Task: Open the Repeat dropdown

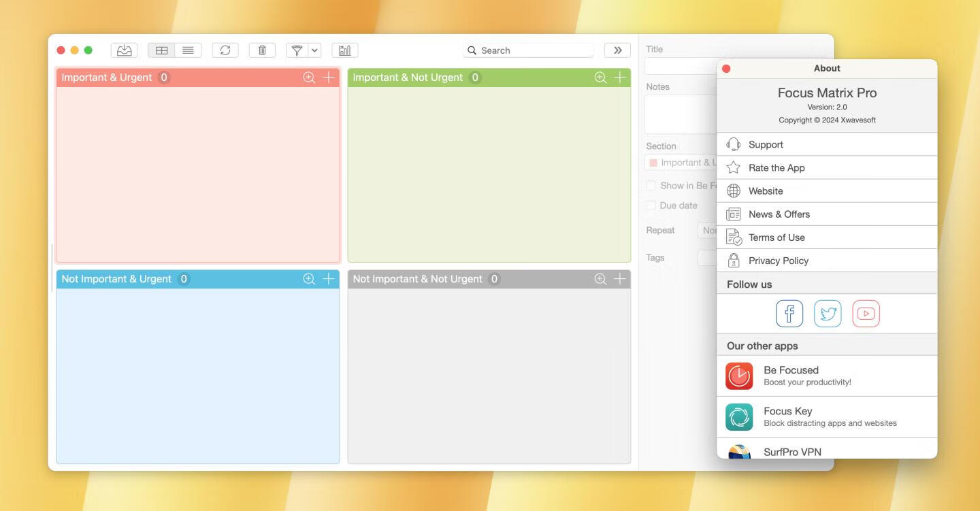Action: pyautogui.click(x=707, y=231)
